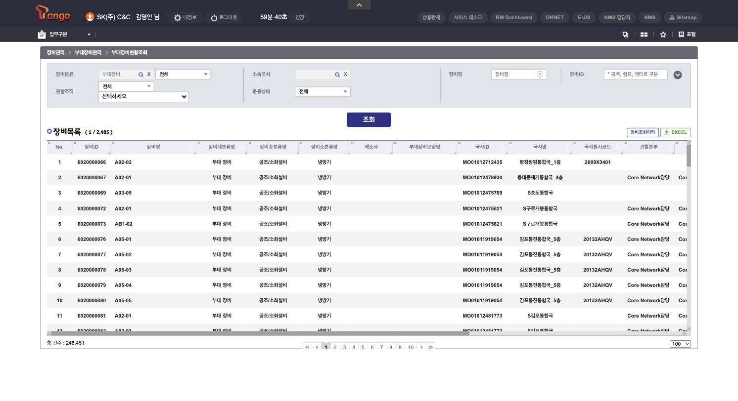Viewport: 738px width, 401px height.
Task: Click the grid tile layout icon
Action: click(644, 35)
